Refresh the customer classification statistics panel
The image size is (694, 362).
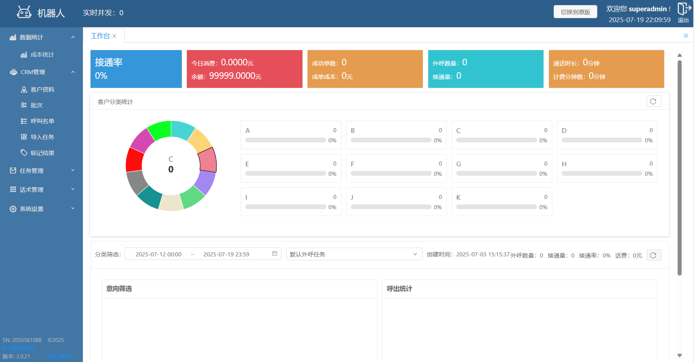pyautogui.click(x=653, y=101)
